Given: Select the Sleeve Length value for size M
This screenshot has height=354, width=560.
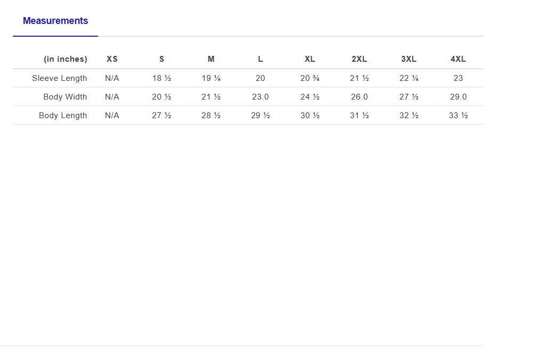Looking at the screenshot, I should click(211, 78).
